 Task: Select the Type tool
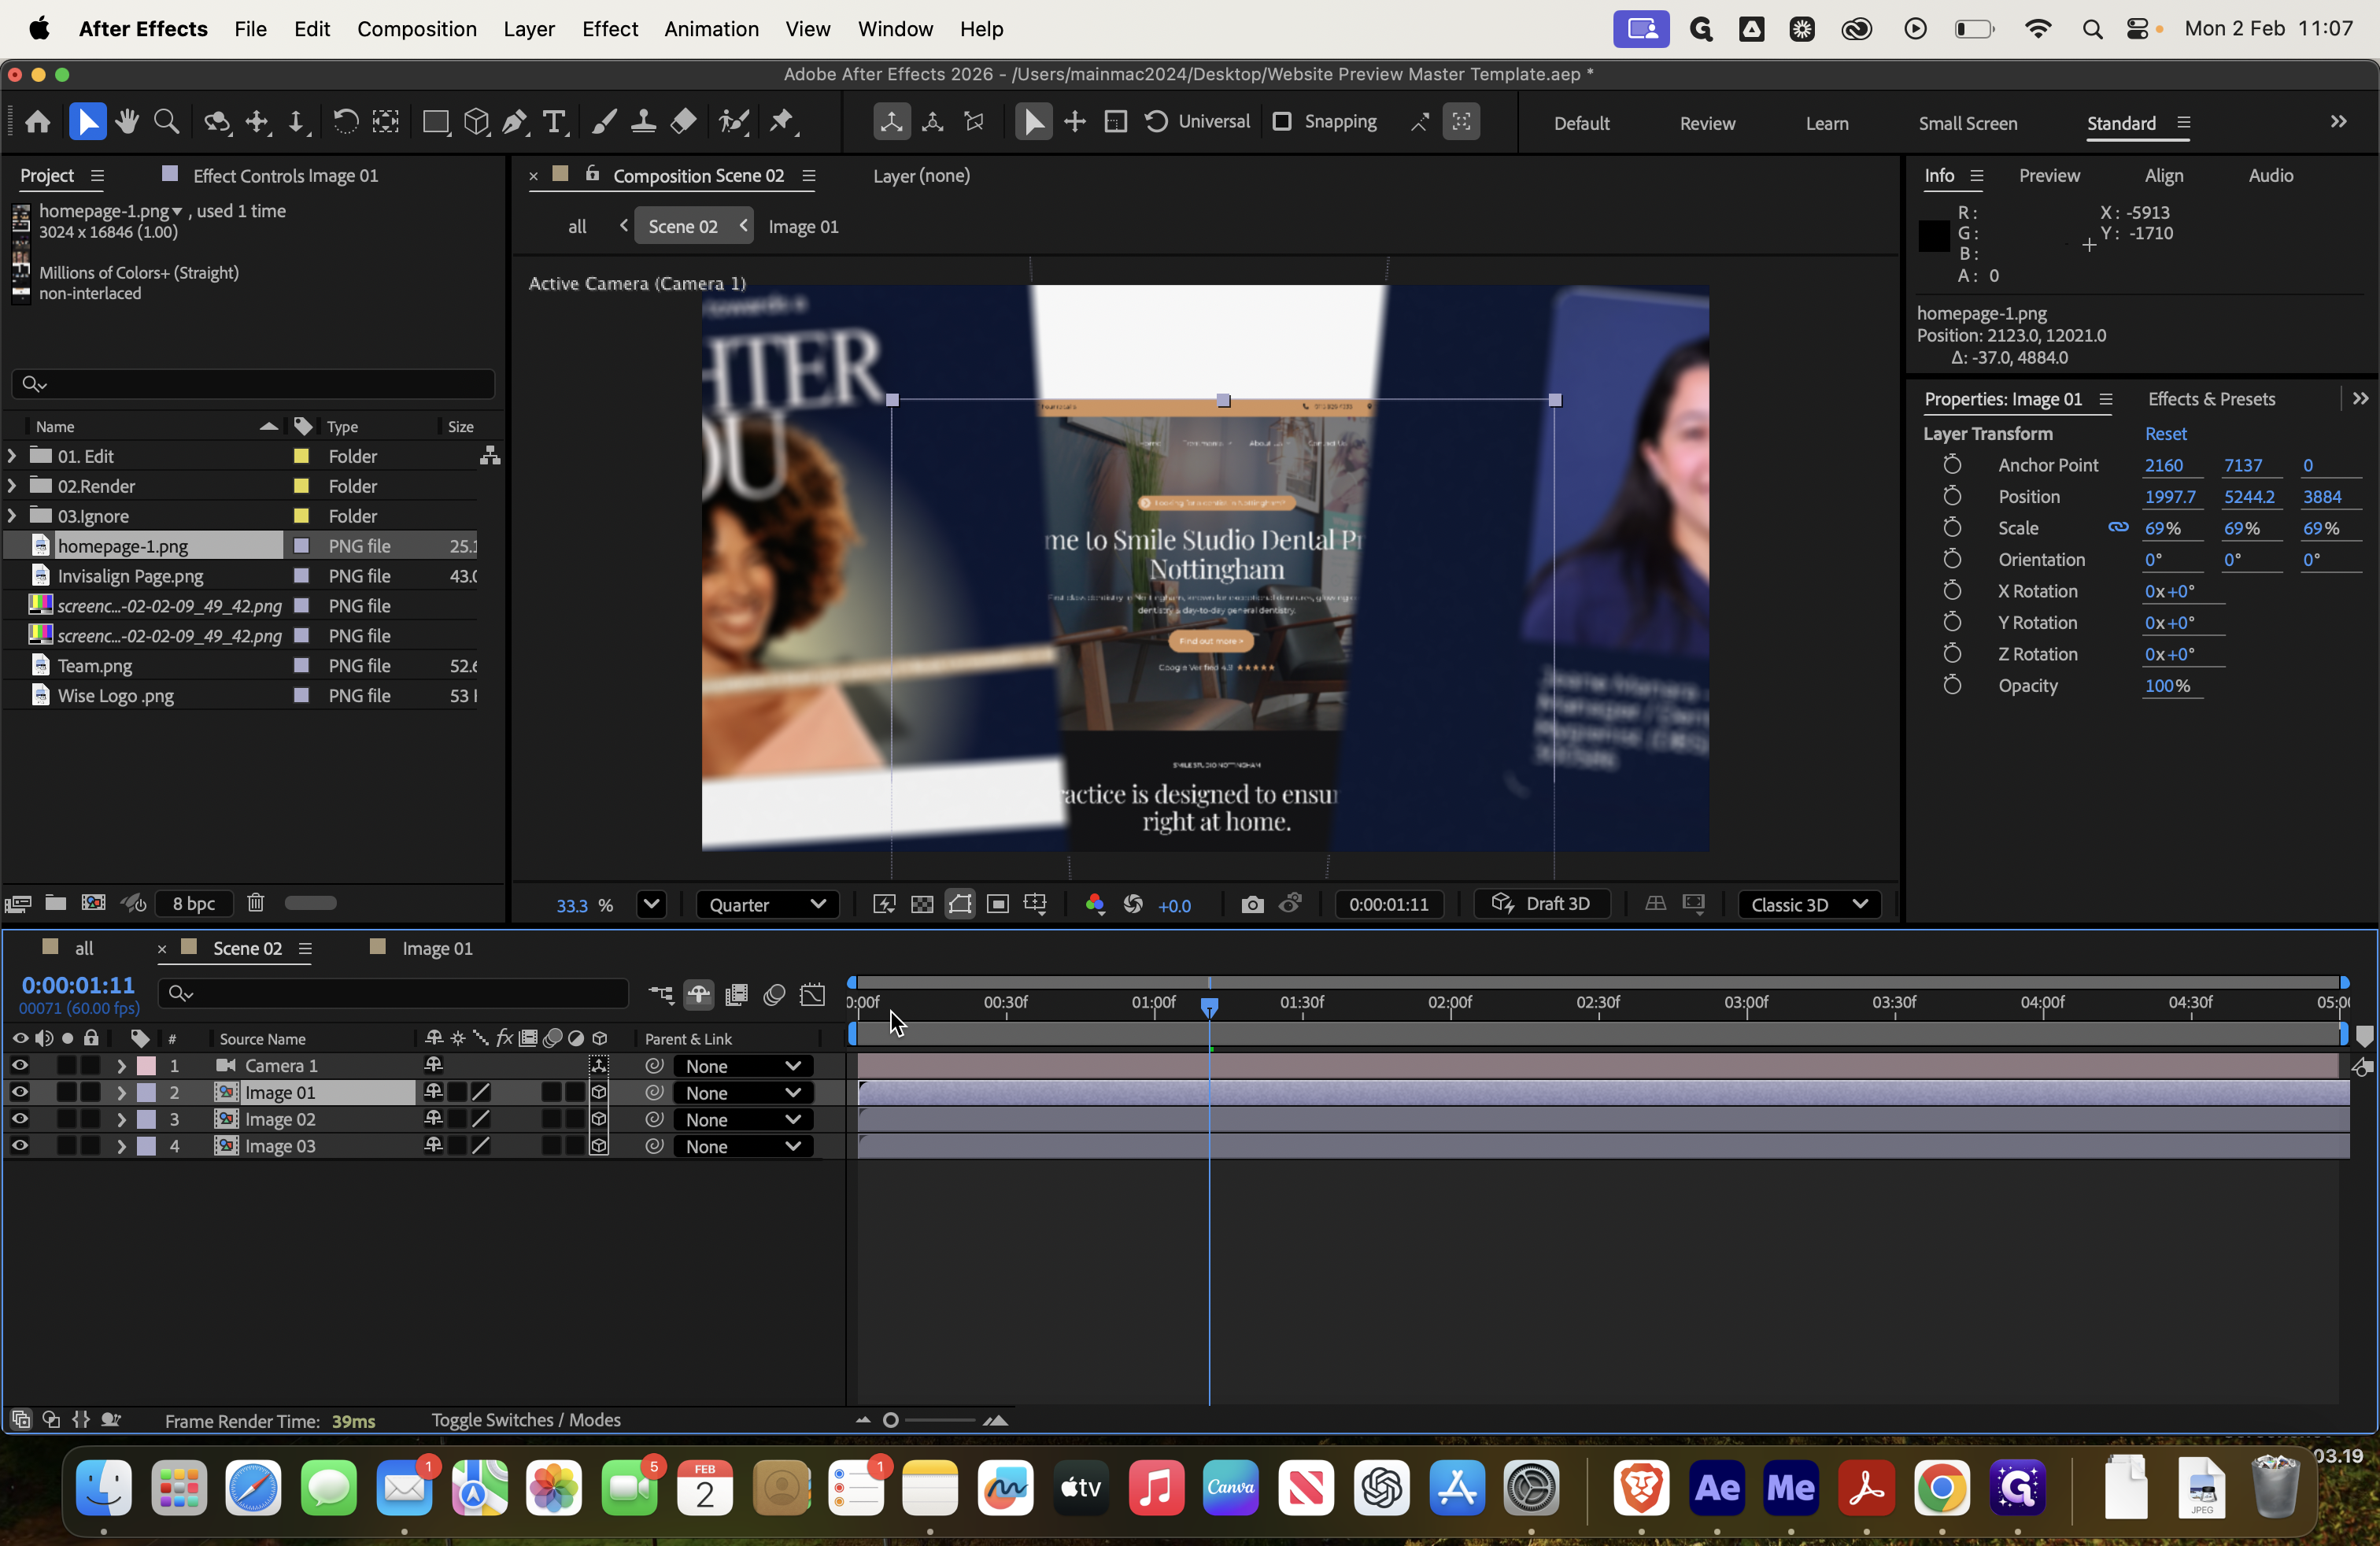554,122
